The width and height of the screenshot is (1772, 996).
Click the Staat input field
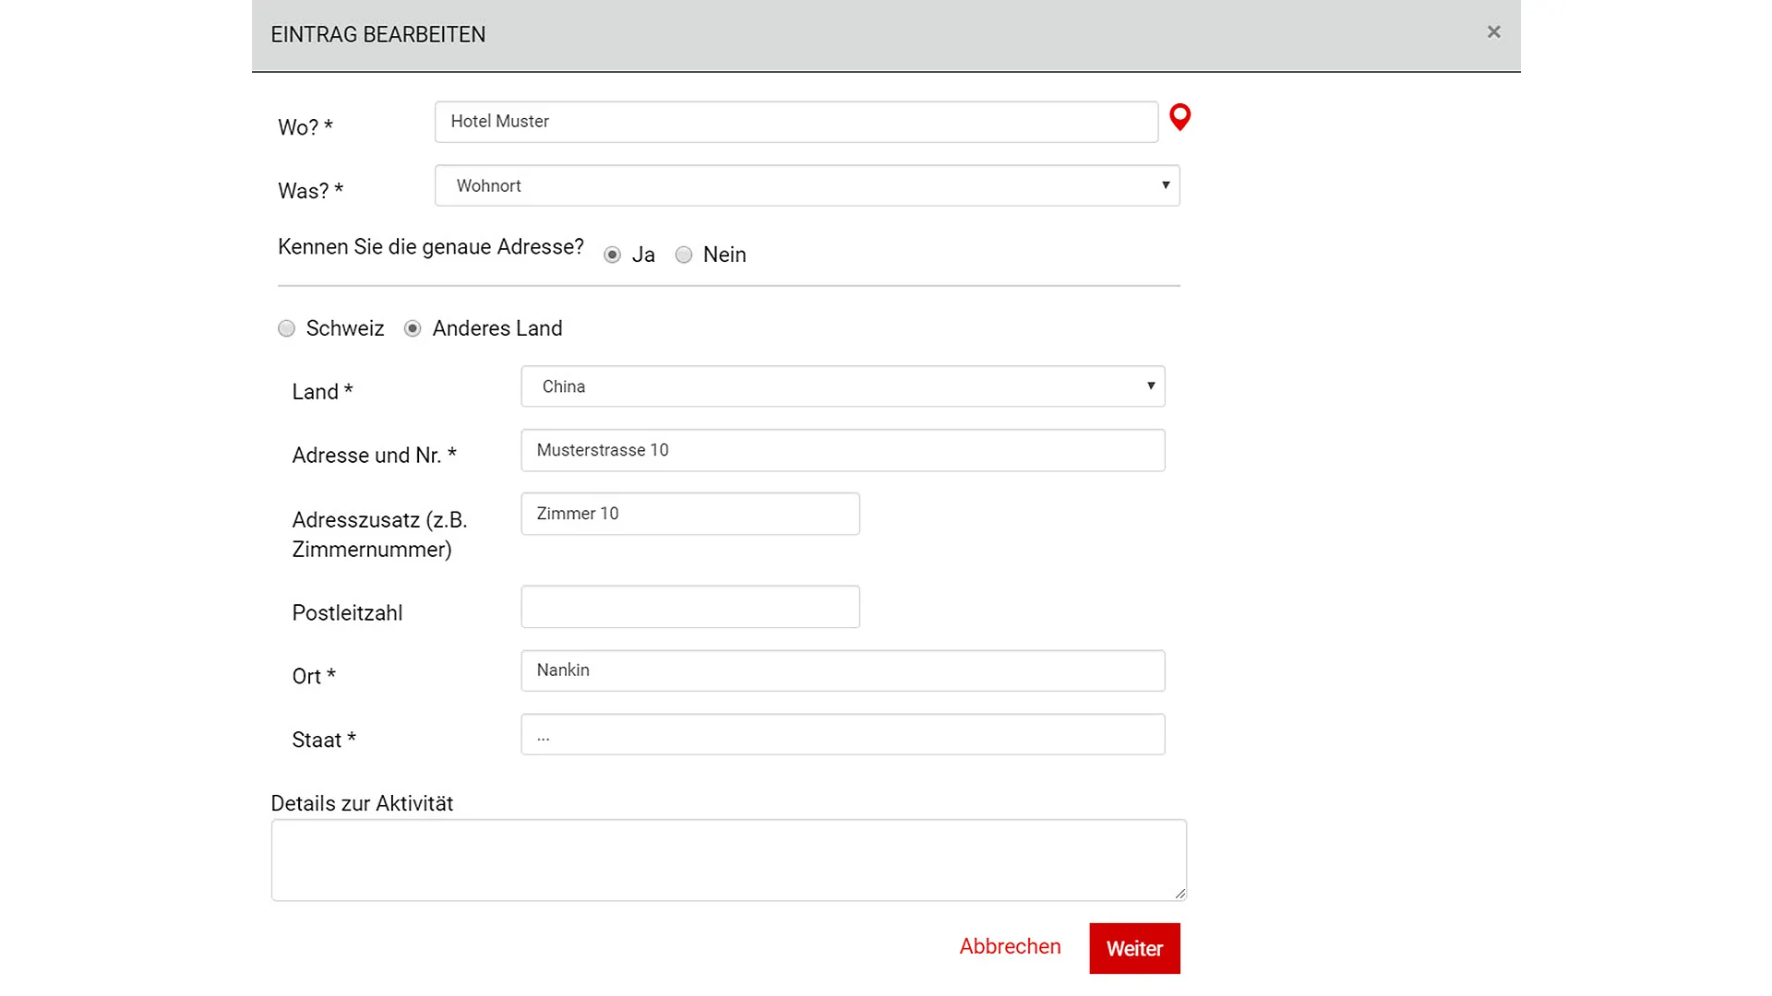tap(843, 734)
